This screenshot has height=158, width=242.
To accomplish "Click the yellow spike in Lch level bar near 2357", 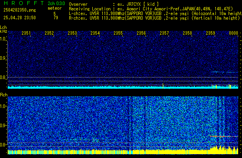I will pyautogui.click(x=163, y=86).
